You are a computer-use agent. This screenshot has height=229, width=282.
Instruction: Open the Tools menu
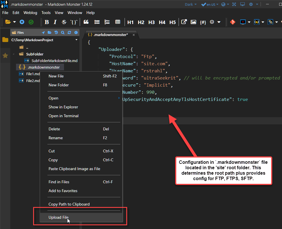pyautogui.click(x=46, y=13)
